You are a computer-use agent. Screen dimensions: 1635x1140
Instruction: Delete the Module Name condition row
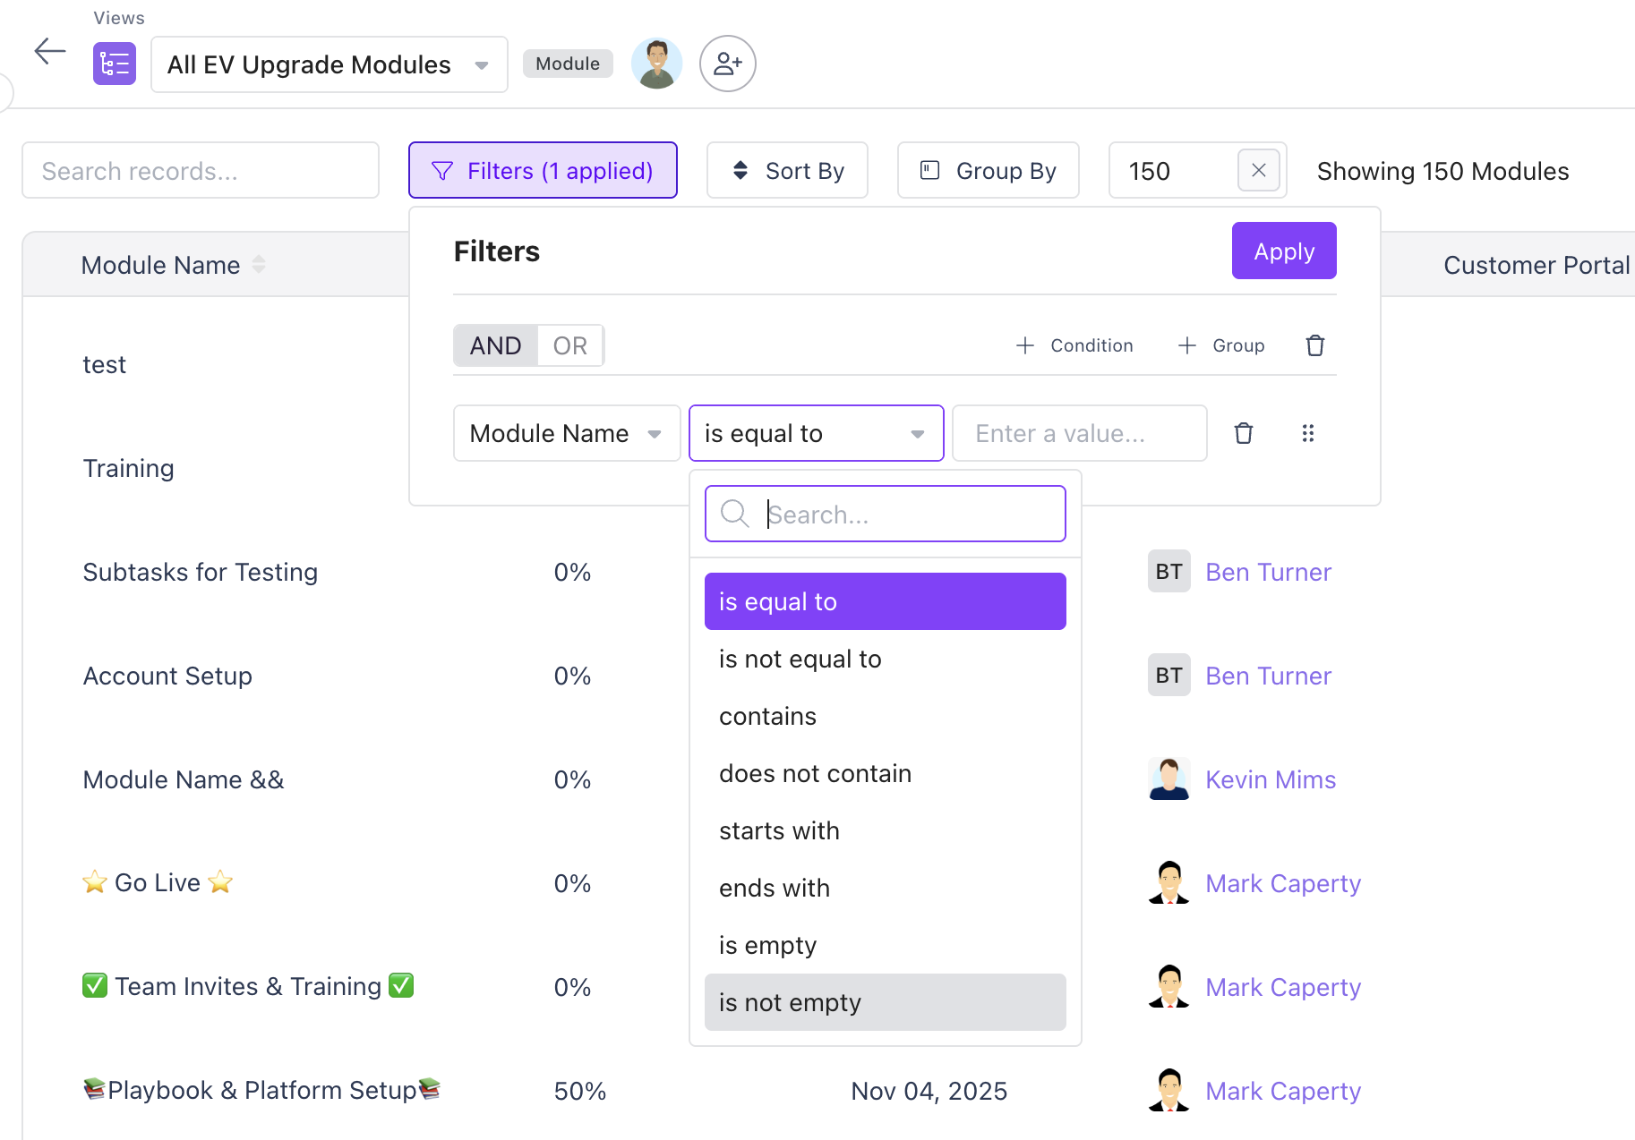pyautogui.click(x=1243, y=433)
